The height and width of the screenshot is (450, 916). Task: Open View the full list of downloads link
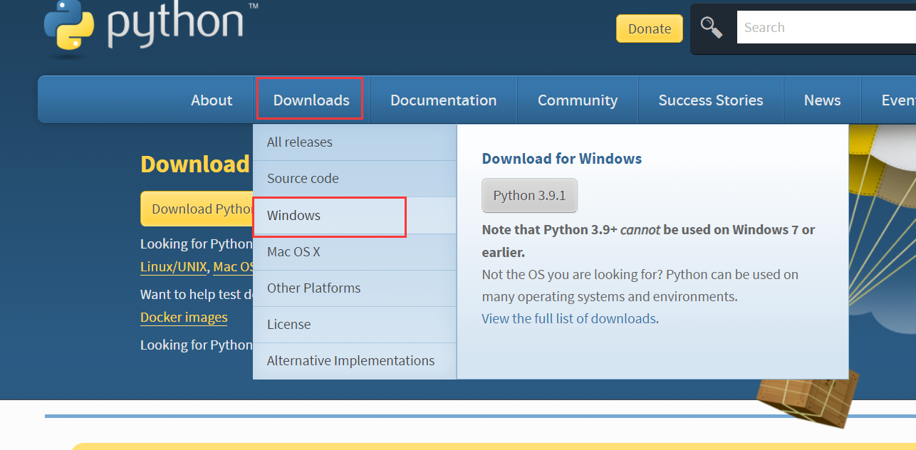coord(568,319)
